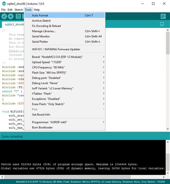
Task: Click editor scrollbar down arrow
Action: click(x=168, y=129)
